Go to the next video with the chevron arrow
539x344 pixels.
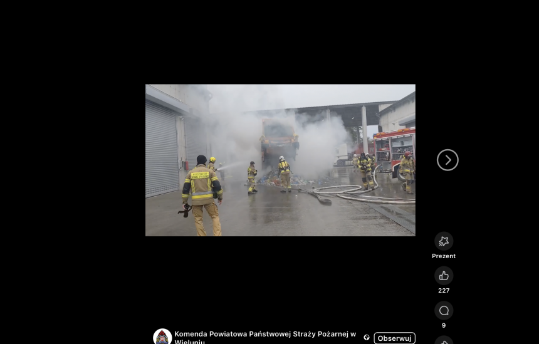coord(447,160)
